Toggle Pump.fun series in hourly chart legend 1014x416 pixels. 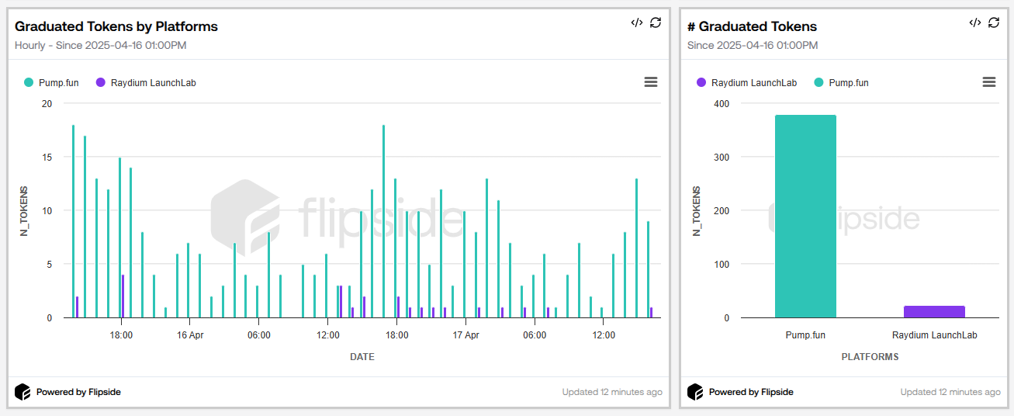pos(54,83)
